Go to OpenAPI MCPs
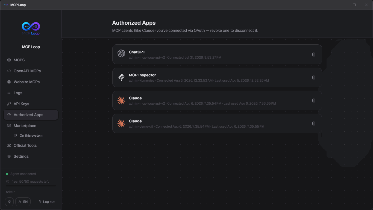 tap(31, 71)
